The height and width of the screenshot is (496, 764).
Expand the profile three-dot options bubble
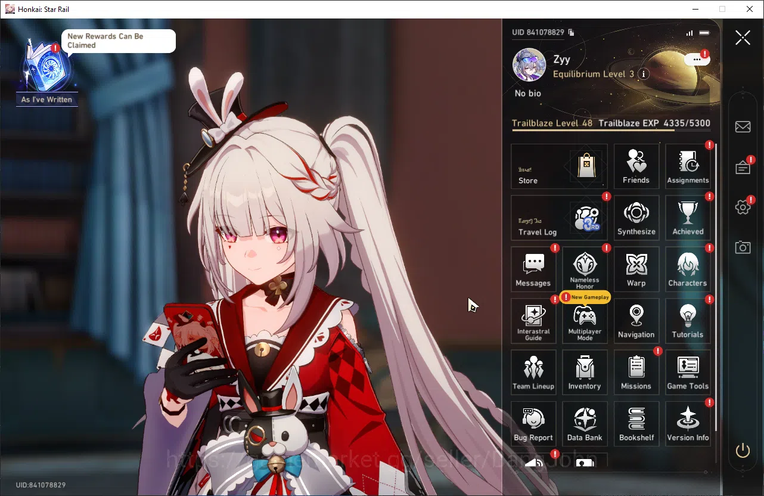tap(697, 59)
